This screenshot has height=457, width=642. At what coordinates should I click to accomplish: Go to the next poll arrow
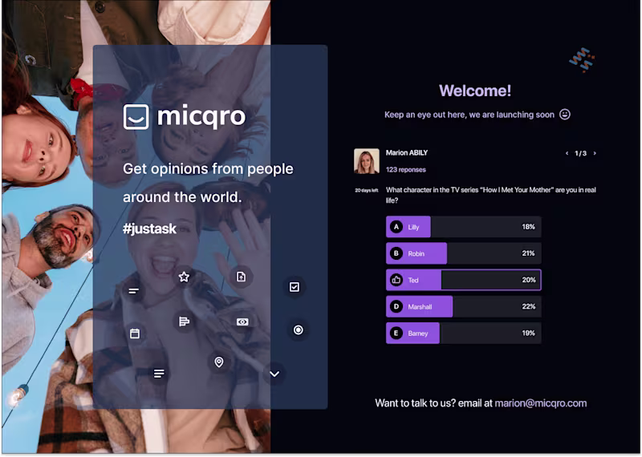(x=595, y=153)
